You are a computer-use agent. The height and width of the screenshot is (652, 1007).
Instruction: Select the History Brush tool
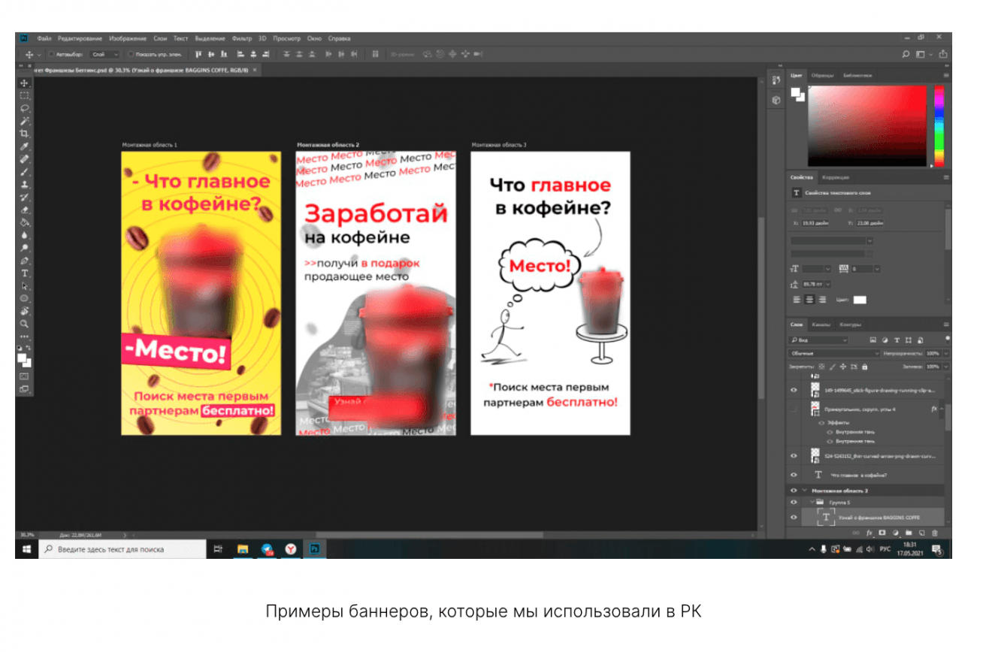pyautogui.click(x=25, y=198)
